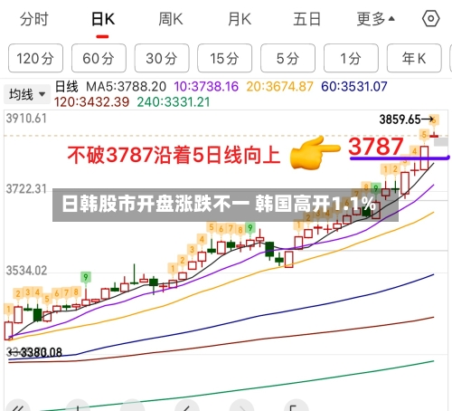Viewport: 452px width, 411px height.
Task: Click the MA5:3788.20 value
Action: [x=126, y=87]
